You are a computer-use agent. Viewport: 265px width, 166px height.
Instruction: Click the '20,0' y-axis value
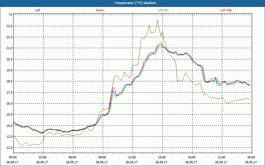point(9,59)
